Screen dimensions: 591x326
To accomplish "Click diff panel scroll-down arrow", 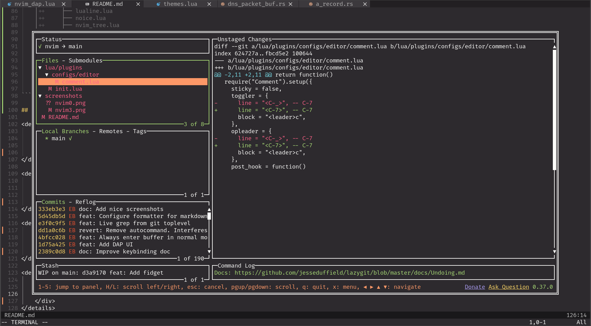I will coord(554,252).
